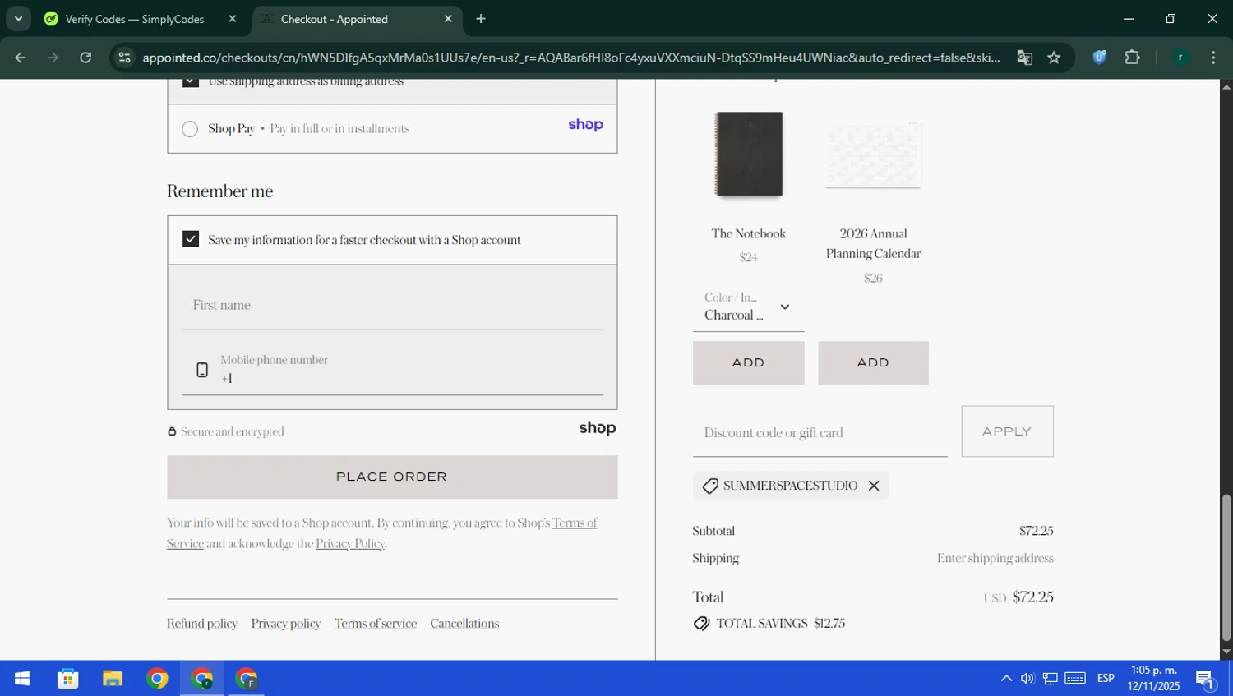Expand the Color Charcoal dropdown
Viewport: 1233px width, 696px height.
749,307
